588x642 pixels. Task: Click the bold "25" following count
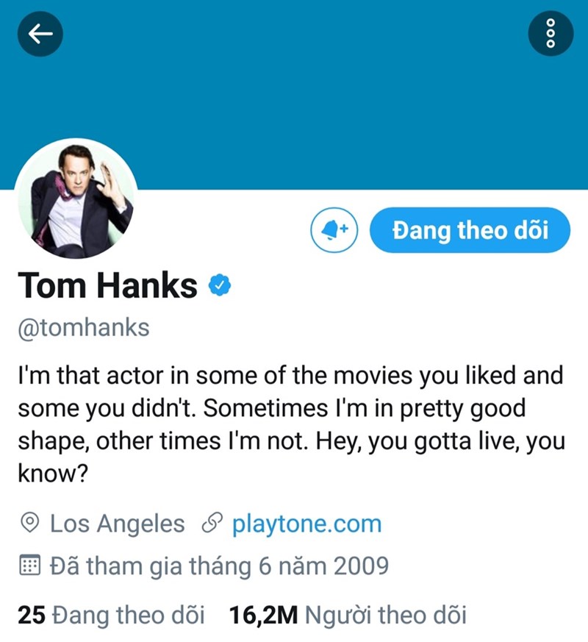(32, 615)
